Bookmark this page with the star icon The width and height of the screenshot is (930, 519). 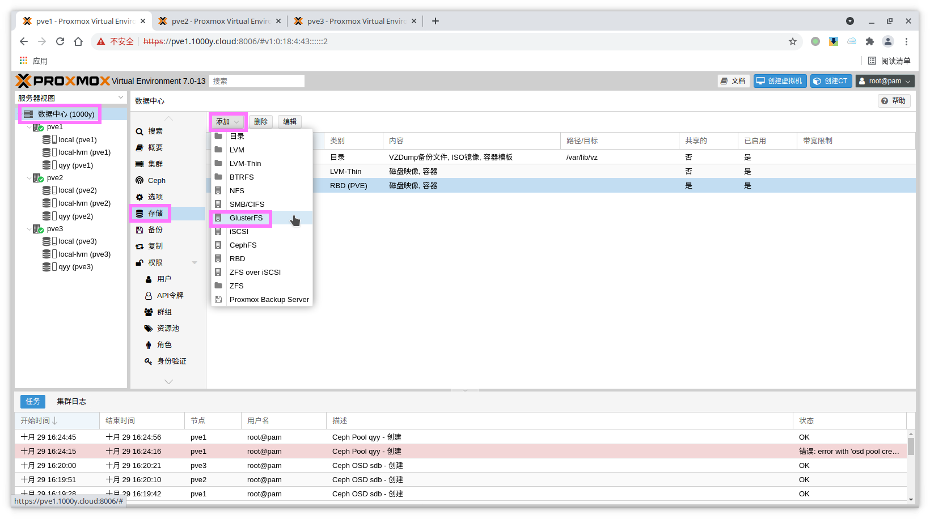point(792,41)
